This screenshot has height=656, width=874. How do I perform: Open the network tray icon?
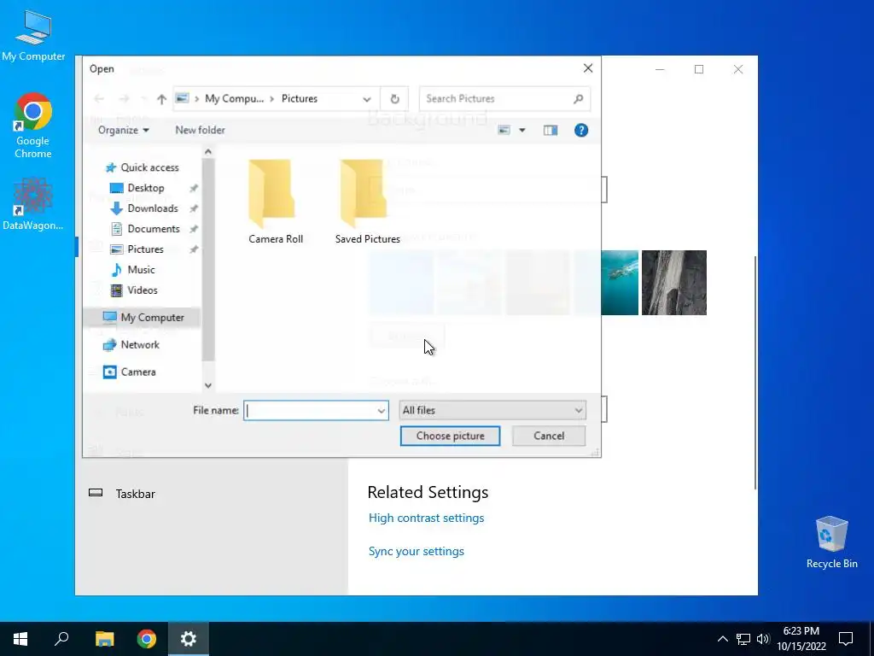(743, 639)
